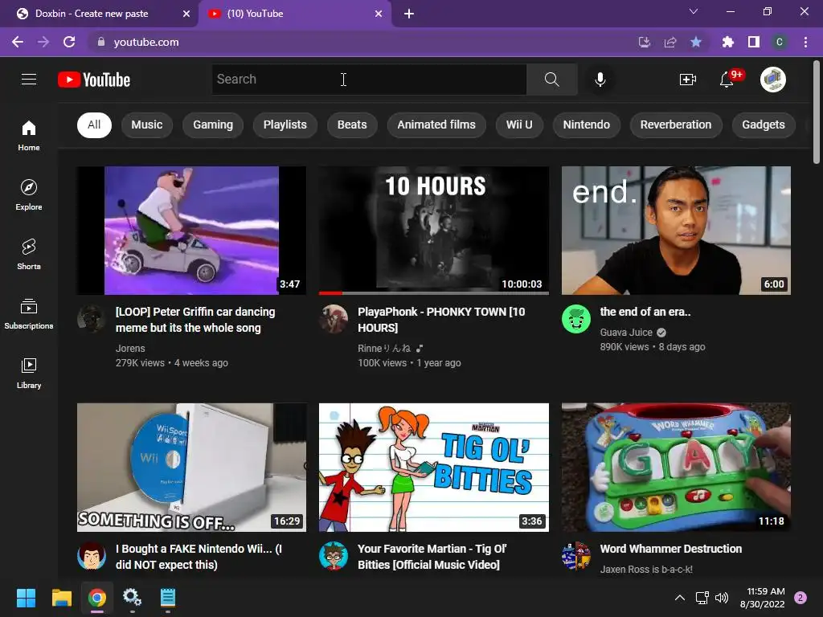
Task: Select the Gadgets filter chip
Action: (x=764, y=125)
